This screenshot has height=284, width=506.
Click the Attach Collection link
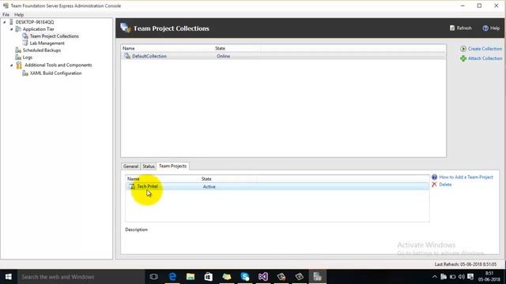coord(485,58)
